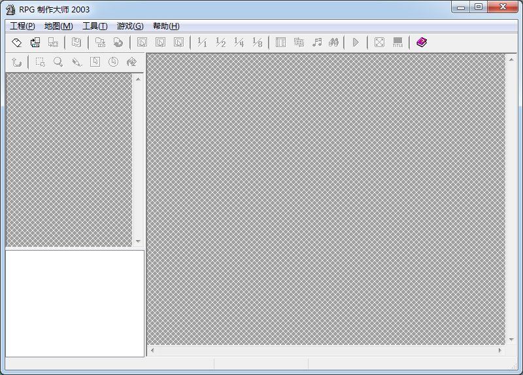523x375 pixels.
Task: Open the 工程(P) menu
Action: [22, 26]
